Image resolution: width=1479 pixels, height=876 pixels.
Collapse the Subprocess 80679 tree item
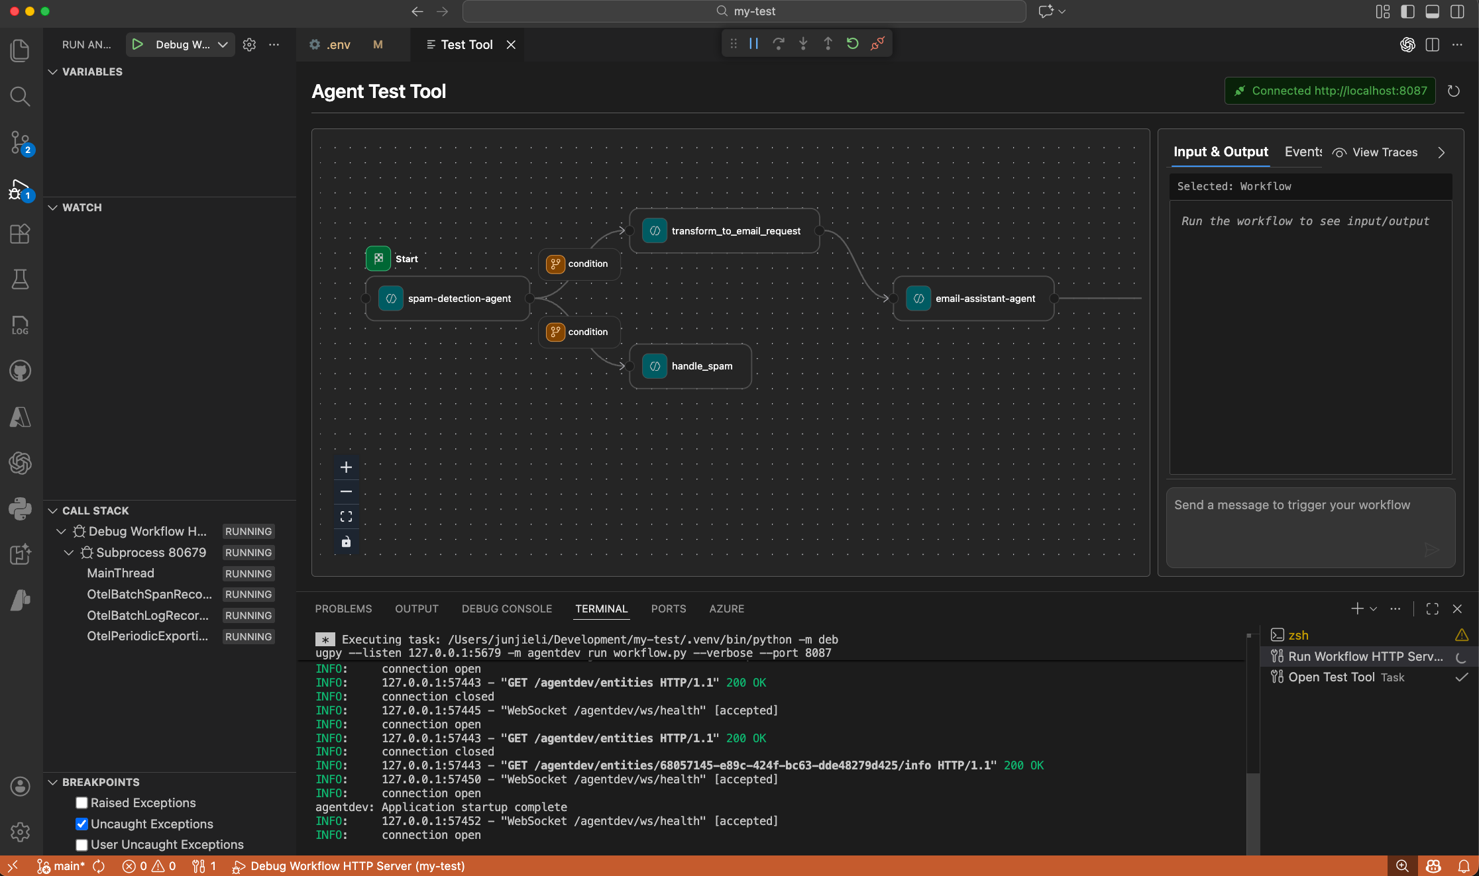click(x=70, y=552)
